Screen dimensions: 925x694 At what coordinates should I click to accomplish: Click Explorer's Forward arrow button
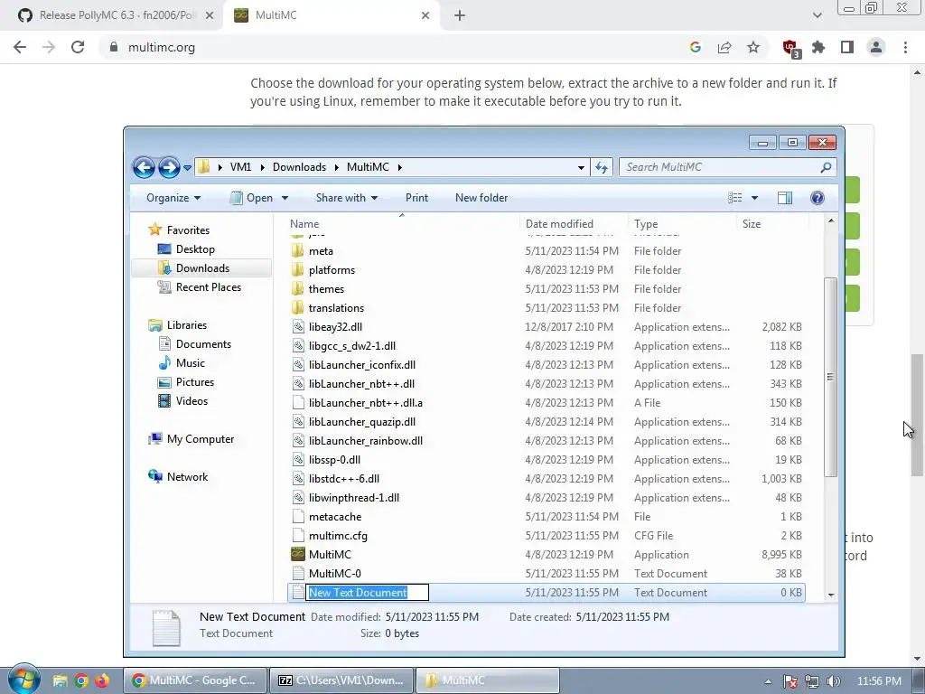[169, 167]
